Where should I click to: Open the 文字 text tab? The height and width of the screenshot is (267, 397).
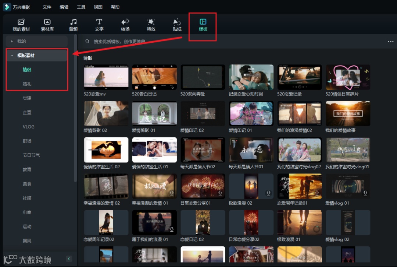pyautogui.click(x=99, y=25)
